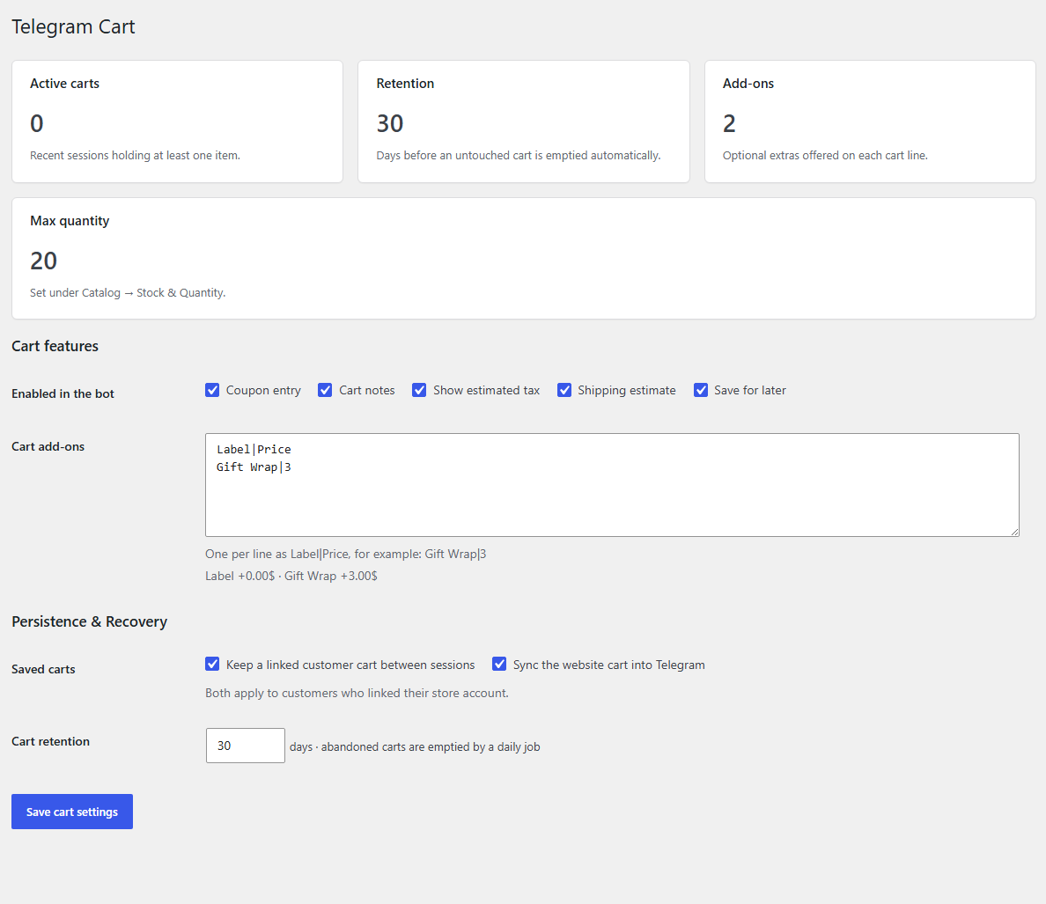
Task: Uncheck Save for later feature
Action: tap(701, 390)
